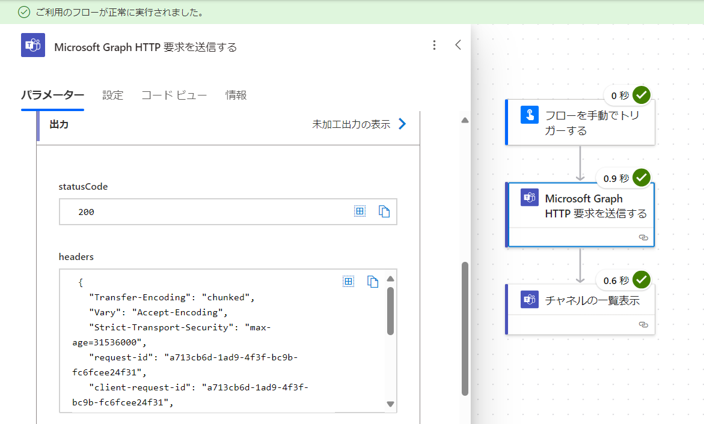Screen dimensions: 704x424
Task: Click the statusCode label
Action: [x=83, y=187]
